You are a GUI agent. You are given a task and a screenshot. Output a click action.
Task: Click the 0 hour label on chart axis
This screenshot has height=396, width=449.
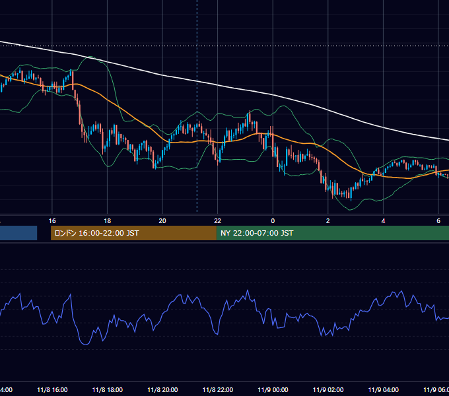click(x=273, y=221)
